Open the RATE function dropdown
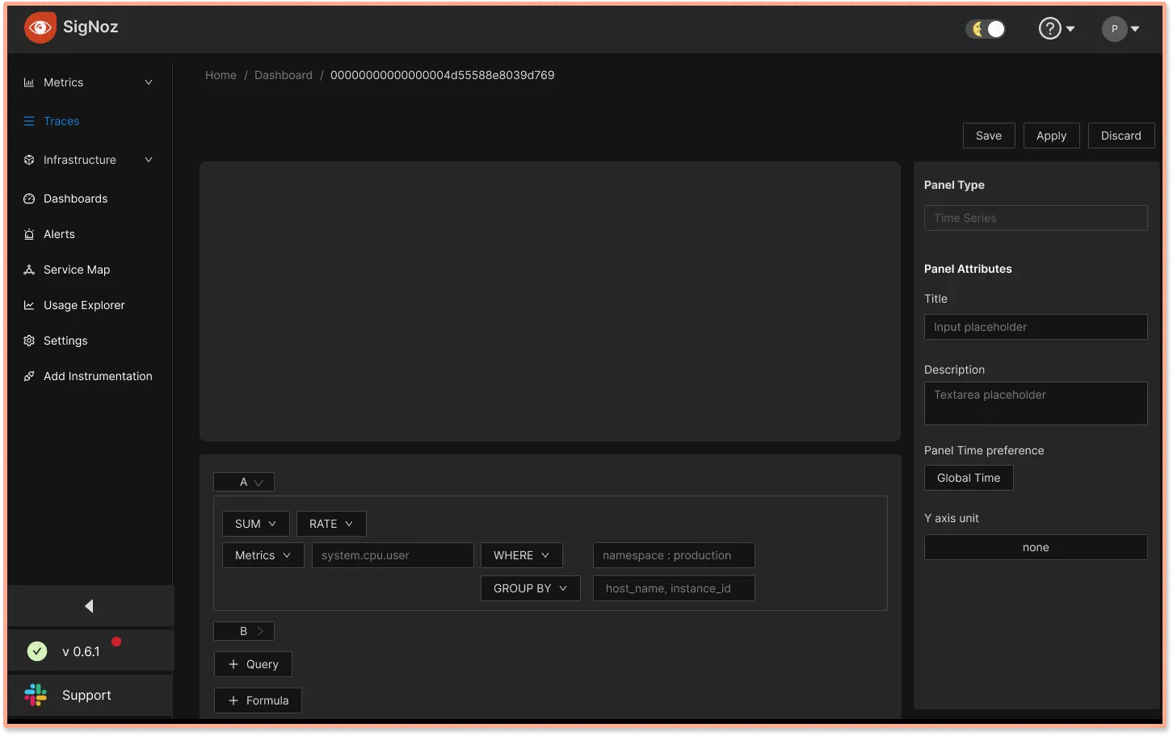 point(331,524)
